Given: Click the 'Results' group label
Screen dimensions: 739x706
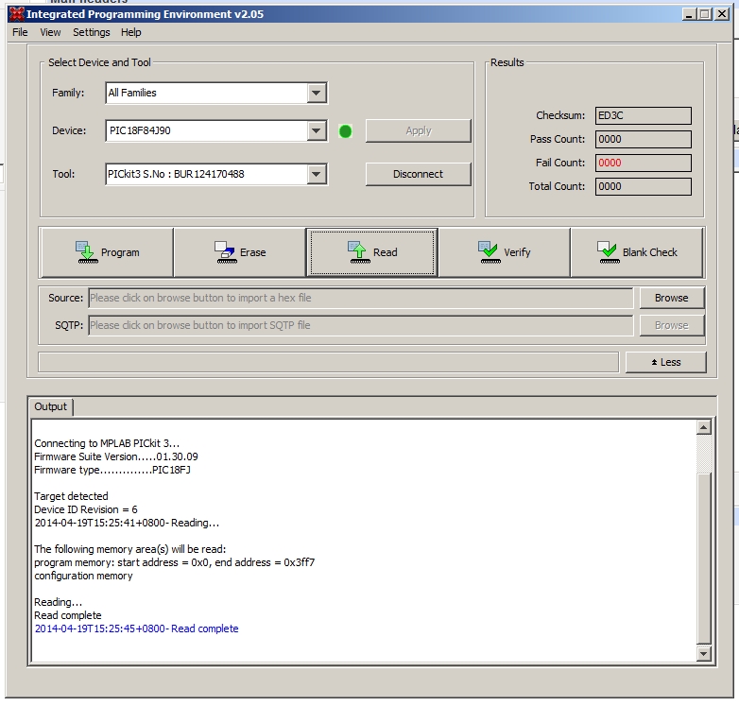Looking at the screenshot, I should [x=507, y=62].
